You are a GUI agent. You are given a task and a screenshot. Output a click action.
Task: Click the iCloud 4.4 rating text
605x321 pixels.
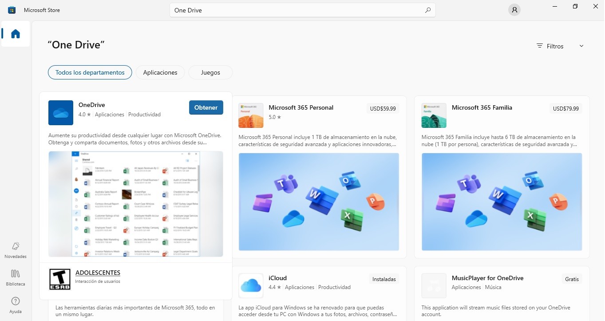pyautogui.click(x=275, y=287)
